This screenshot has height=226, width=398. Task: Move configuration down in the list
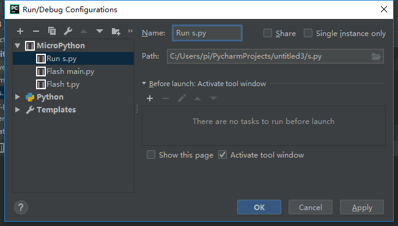click(x=100, y=31)
